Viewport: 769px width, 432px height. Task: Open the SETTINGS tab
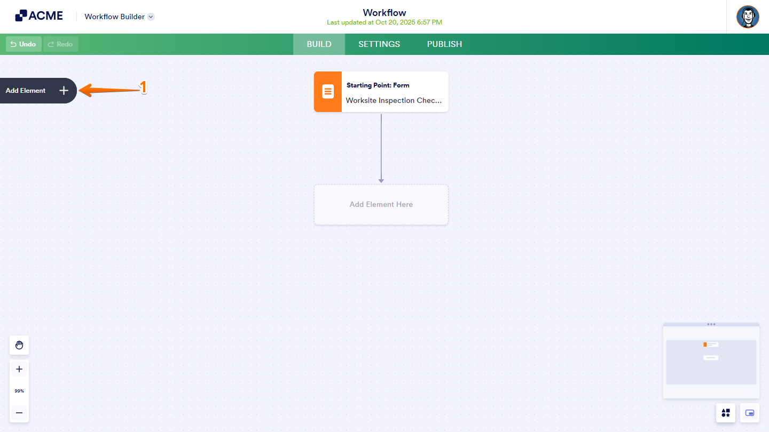(379, 44)
